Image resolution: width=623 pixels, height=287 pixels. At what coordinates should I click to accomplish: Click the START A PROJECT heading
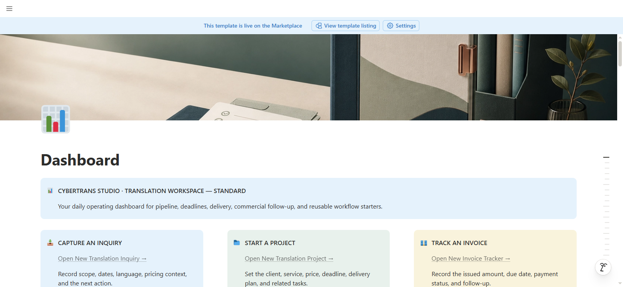coord(270,243)
